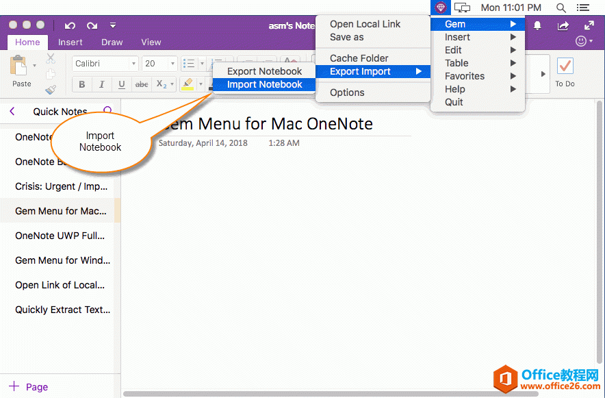The width and height of the screenshot is (605, 398).
Task: Click the menu bar clock Mon 11:01 PM
Action: (511, 8)
